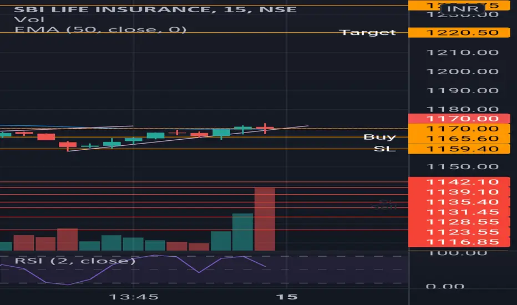Select the Buy line label
Viewport: 517px width, 305px height.
click(x=379, y=137)
